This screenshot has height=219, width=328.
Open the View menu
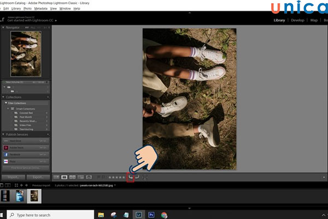tap(54, 9)
